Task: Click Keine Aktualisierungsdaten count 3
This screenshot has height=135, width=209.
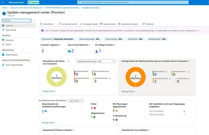Action: click(x=95, y=81)
